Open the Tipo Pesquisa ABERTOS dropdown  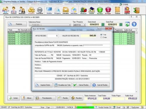point(85,25)
